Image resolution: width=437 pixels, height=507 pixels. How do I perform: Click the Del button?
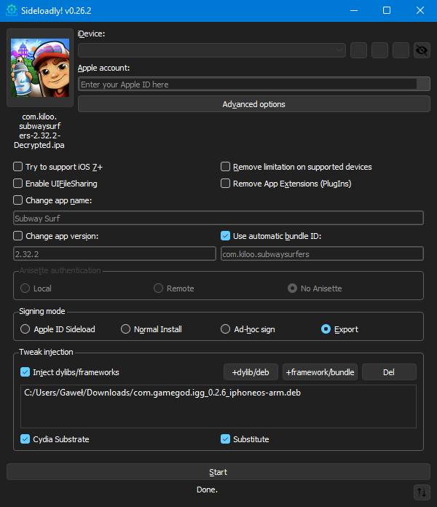(x=389, y=372)
